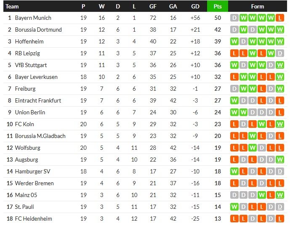Image resolution: width=290 pixels, height=227 pixels.
Task: Sort table by the Pts column header
Action: tap(218, 6)
